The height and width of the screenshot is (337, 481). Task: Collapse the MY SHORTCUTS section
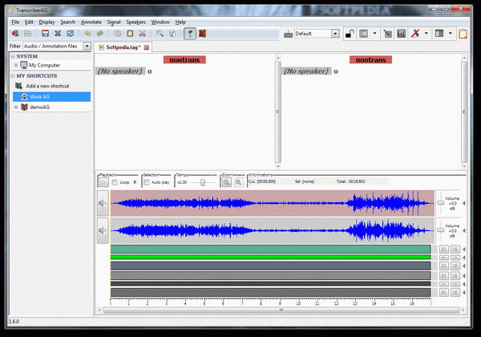pyautogui.click(x=13, y=75)
